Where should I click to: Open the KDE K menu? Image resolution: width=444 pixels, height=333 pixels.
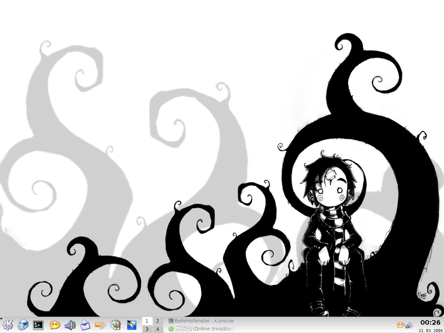coord(8,325)
